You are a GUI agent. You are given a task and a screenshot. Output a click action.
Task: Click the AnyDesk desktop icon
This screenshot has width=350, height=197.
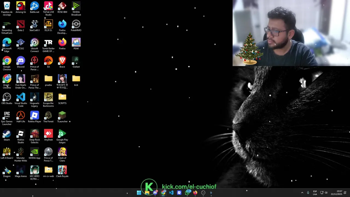(48, 135)
